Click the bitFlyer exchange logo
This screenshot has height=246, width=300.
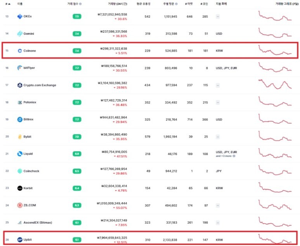(20, 68)
